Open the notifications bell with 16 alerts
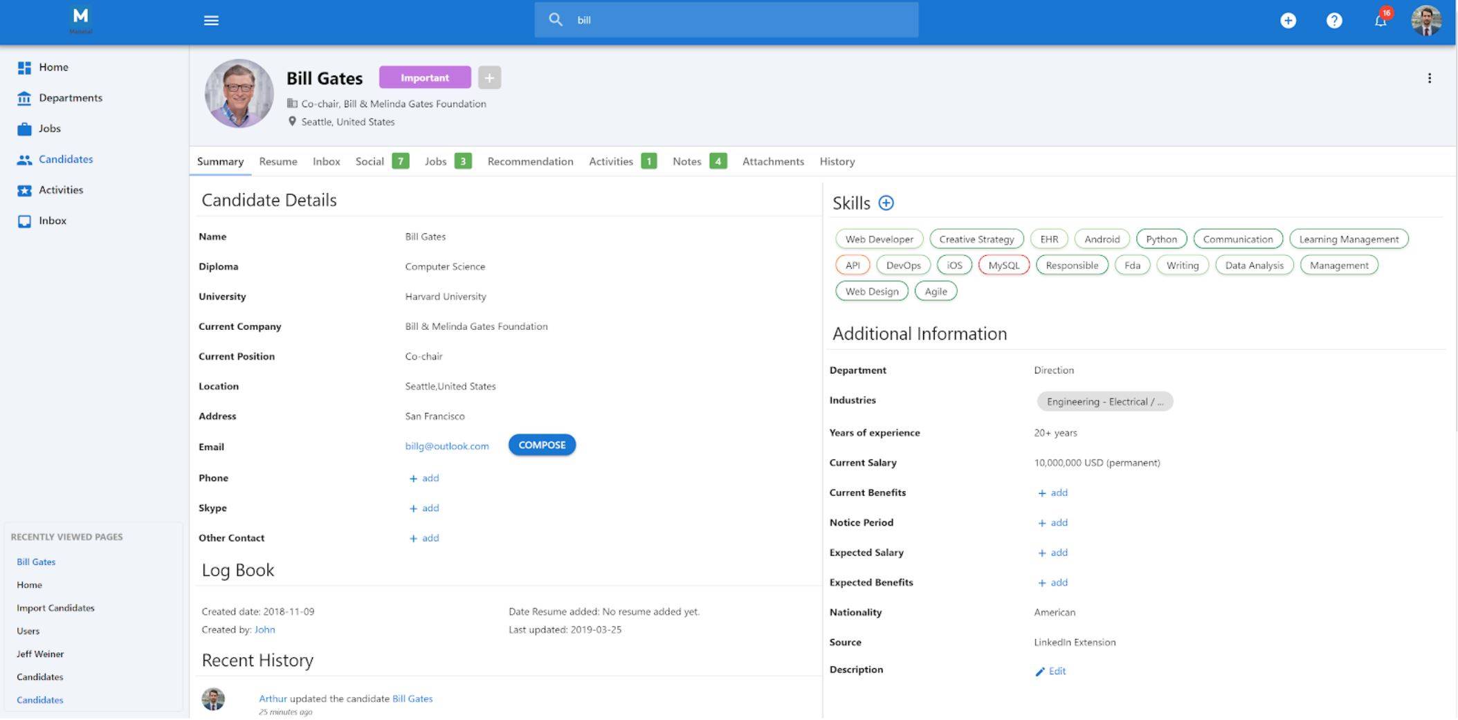Screen dimensions: 1458x720 1380,20
